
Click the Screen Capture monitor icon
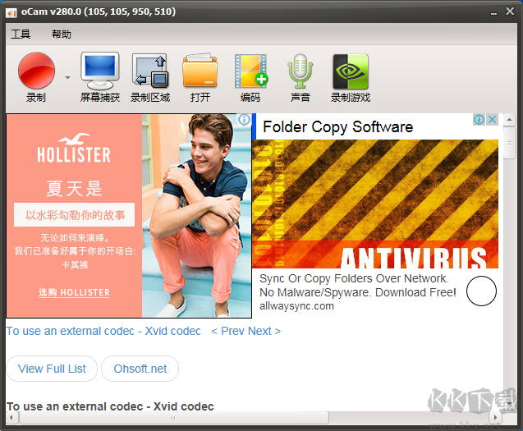99,71
